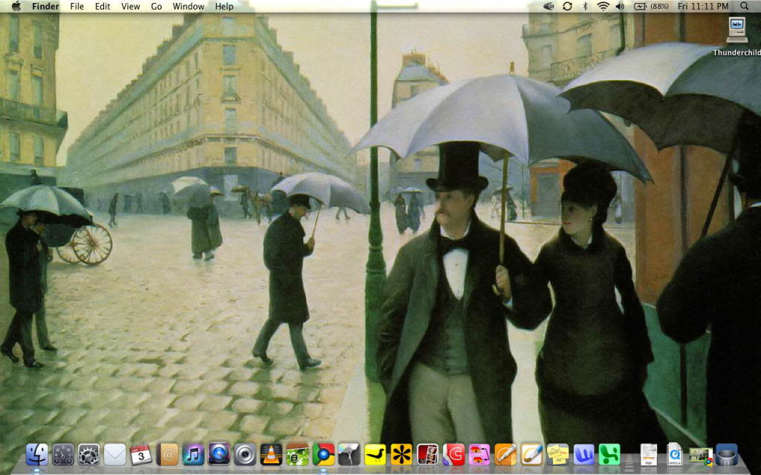This screenshot has width=761, height=475.
Task: Open the gray camera lens app
Action: (245, 455)
